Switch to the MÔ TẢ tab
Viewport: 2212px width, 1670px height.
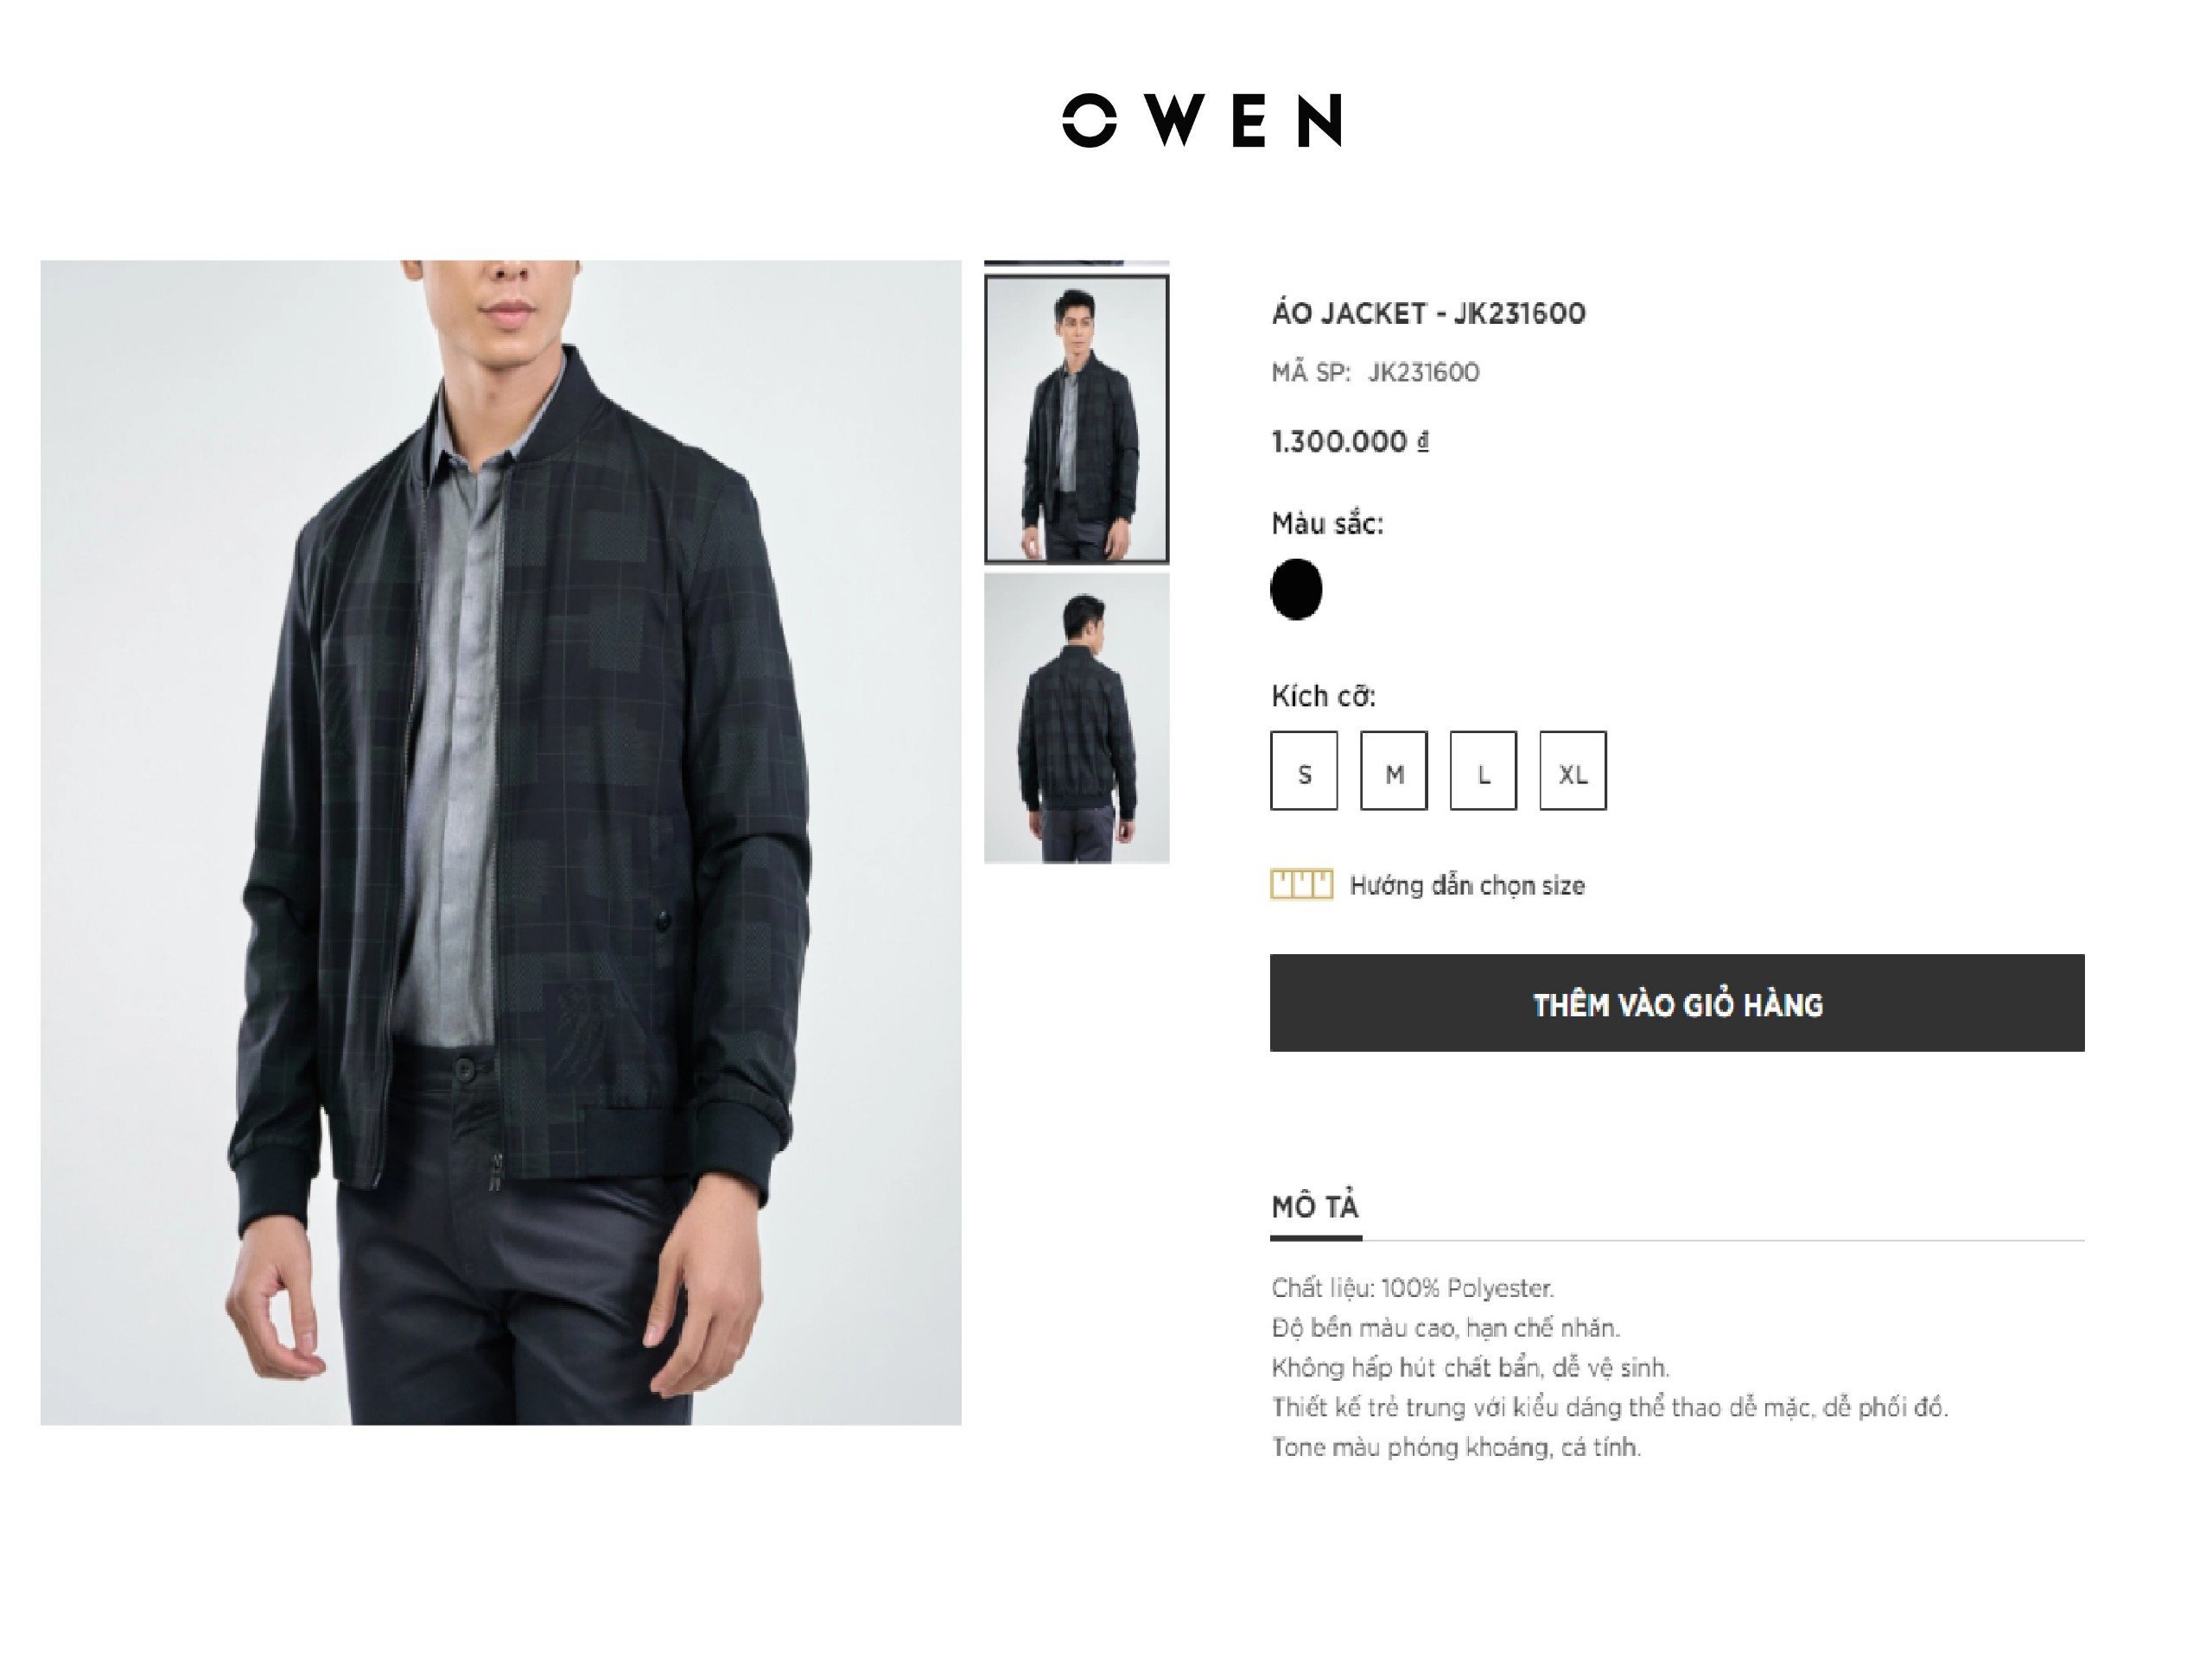click(x=1315, y=1207)
